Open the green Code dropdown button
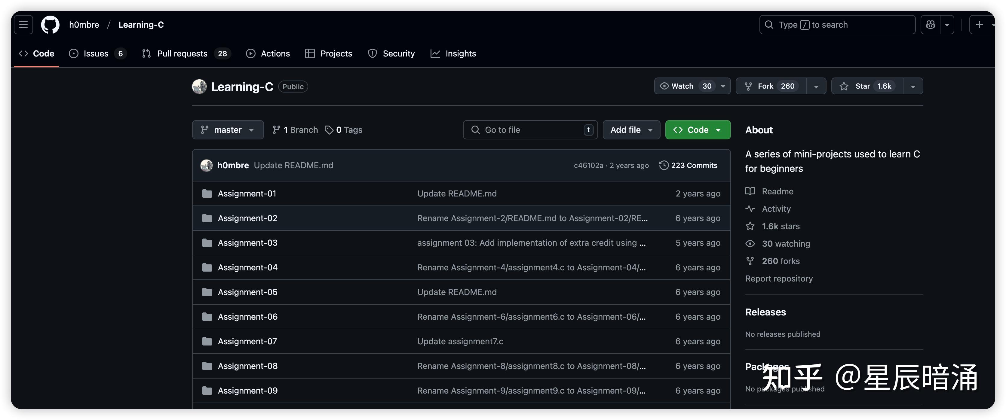Image resolution: width=1006 pixels, height=420 pixels. 698,129
